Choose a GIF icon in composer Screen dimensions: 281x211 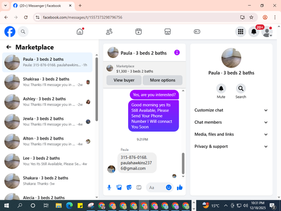point(139,187)
